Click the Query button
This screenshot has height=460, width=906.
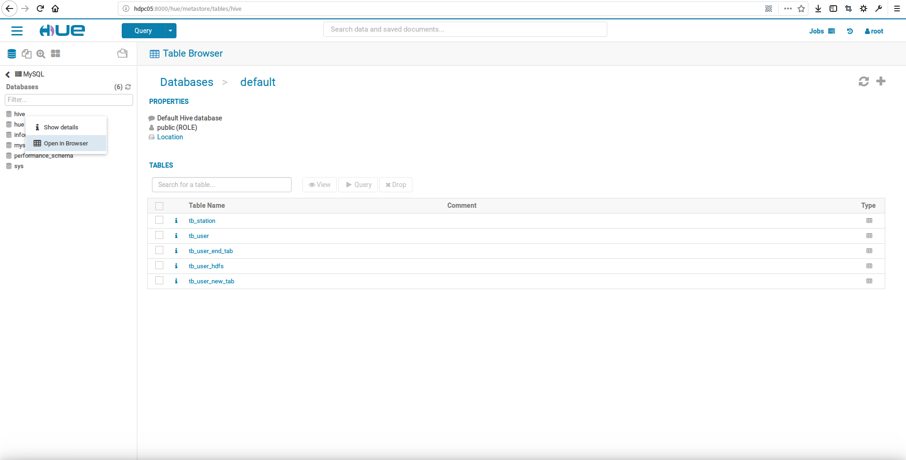click(143, 31)
